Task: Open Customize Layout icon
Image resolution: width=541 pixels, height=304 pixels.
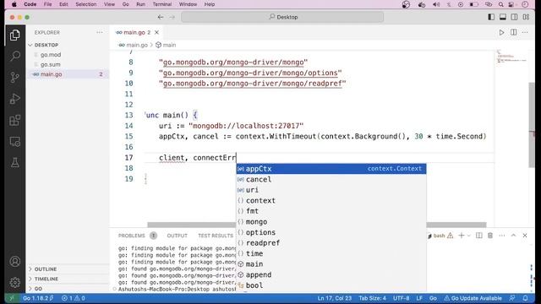Action: pos(526,17)
